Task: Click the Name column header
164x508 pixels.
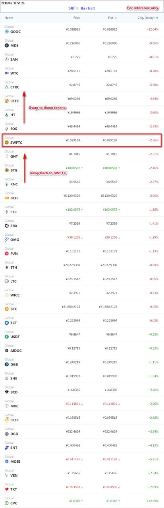Action: tap(9, 18)
